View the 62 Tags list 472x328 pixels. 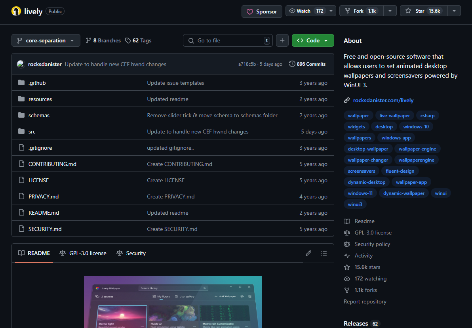click(138, 40)
